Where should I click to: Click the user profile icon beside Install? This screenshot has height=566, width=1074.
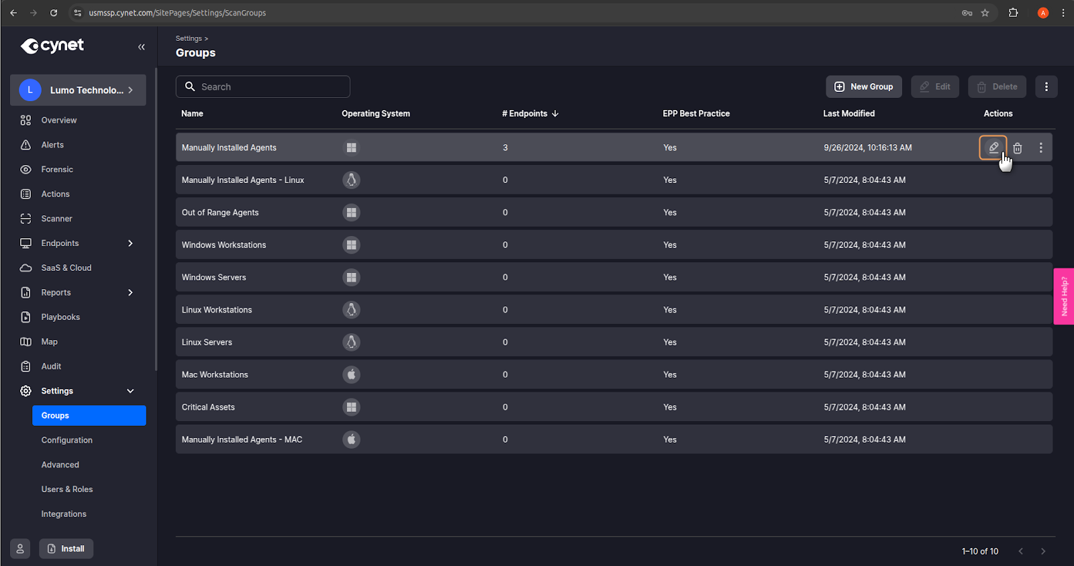20,549
